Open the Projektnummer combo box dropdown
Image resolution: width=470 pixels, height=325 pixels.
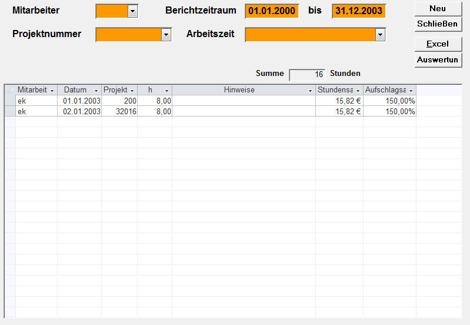click(166, 35)
